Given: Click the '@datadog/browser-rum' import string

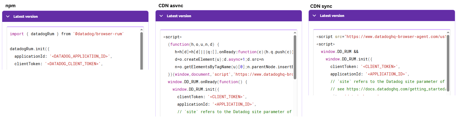Looking at the screenshot, I should coord(98,34).
